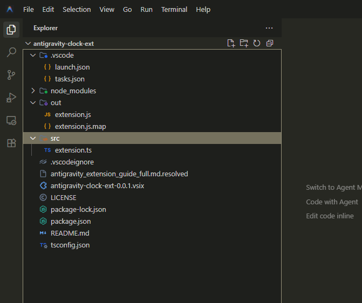Viewport: 362px width, 303px height.
Task: Collapse the antigravity-clock-ext root folder
Action: tap(28, 43)
